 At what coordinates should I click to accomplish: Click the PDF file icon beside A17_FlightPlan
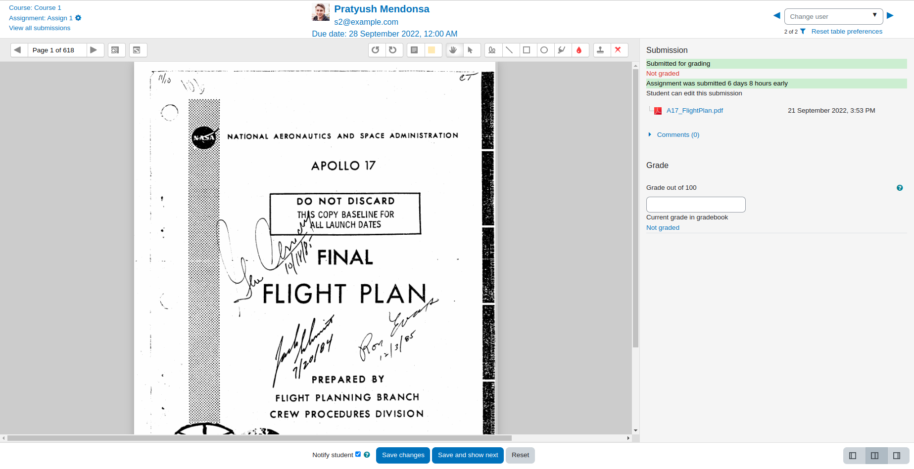point(658,111)
